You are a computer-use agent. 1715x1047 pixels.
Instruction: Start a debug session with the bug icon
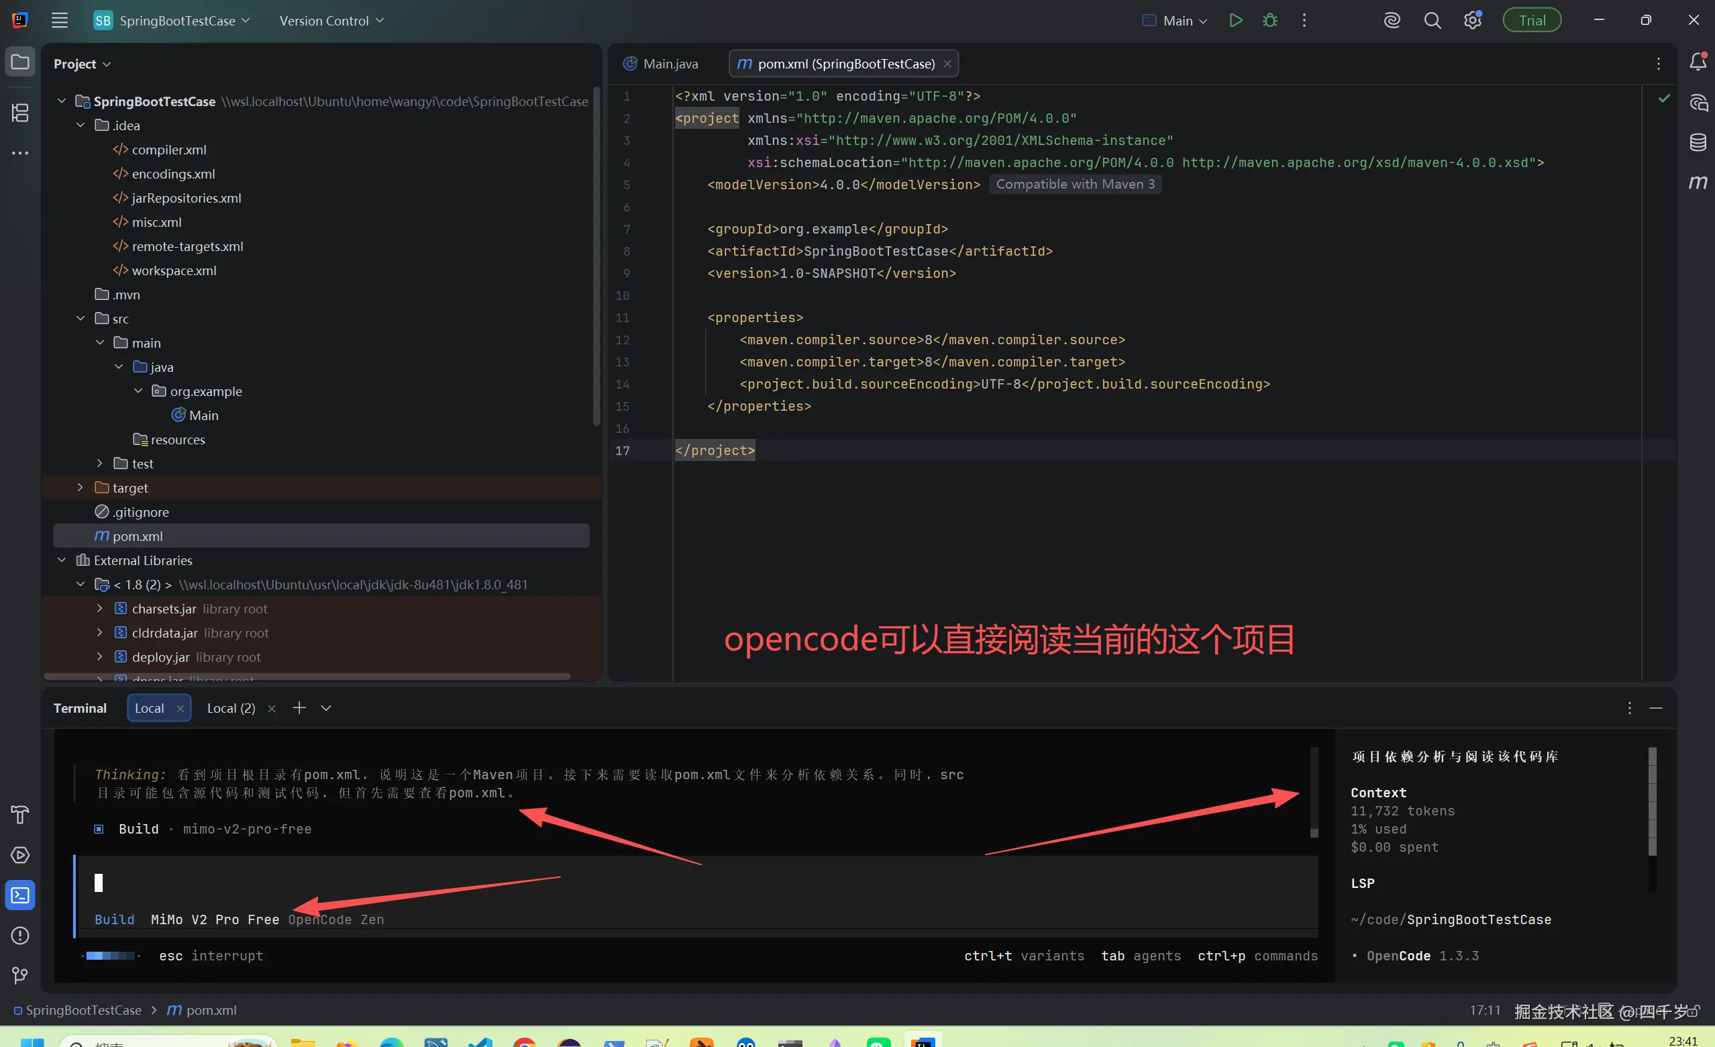click(x=1269, y=20)
